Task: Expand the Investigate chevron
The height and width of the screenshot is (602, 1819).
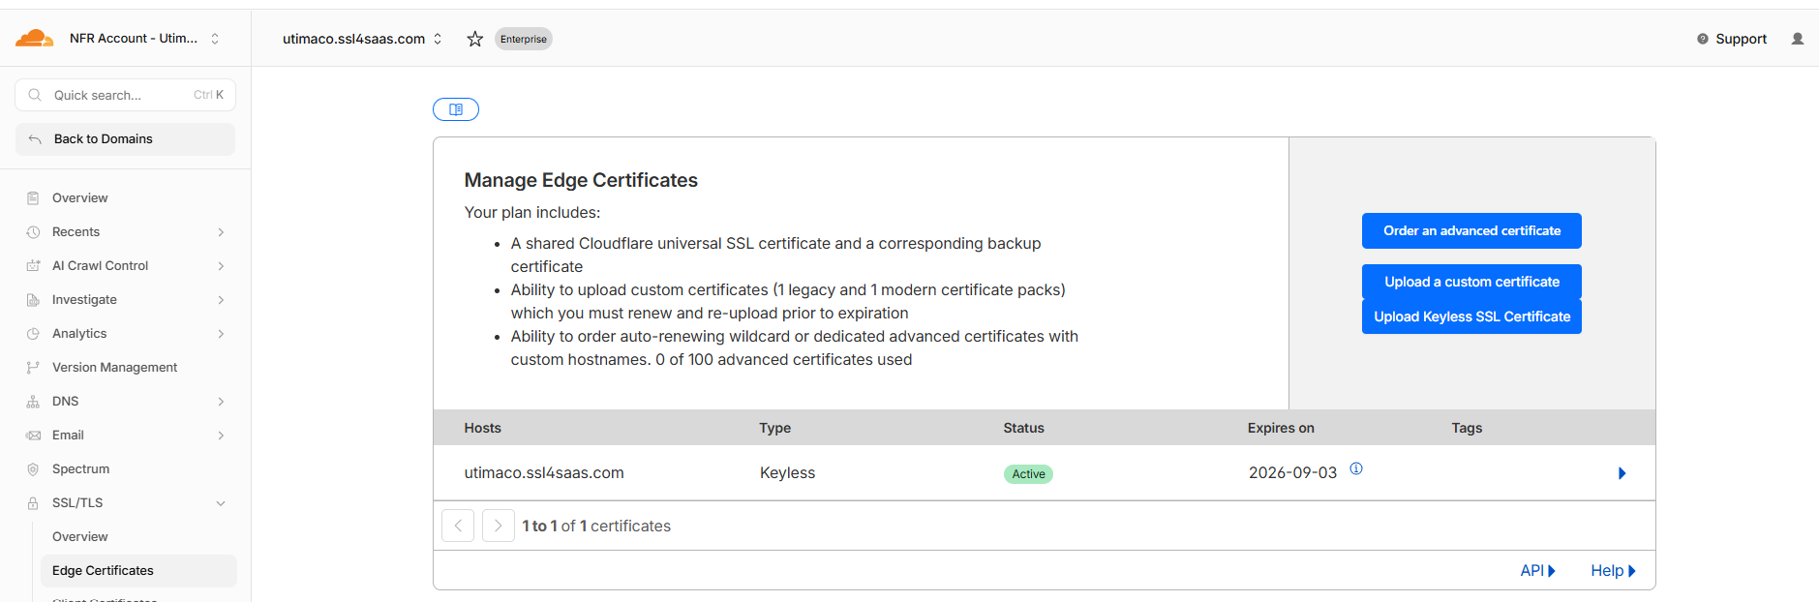Action: click(221, 300)
